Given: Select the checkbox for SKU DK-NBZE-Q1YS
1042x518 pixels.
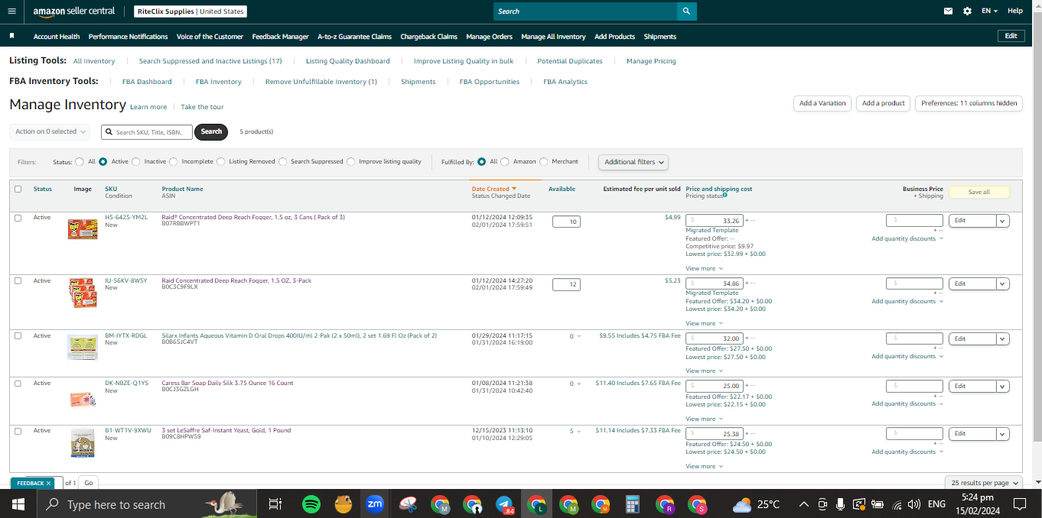Looking at the screenshot, I should pyautogui.click(x=18, y=384).
